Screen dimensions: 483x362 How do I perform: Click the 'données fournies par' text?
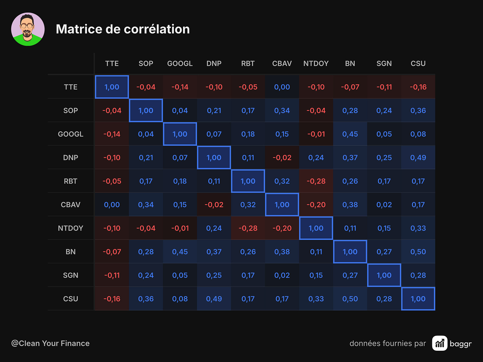coord(387,343)
